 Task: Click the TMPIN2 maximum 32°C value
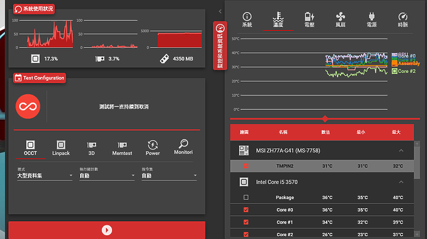tap(398, 166)
